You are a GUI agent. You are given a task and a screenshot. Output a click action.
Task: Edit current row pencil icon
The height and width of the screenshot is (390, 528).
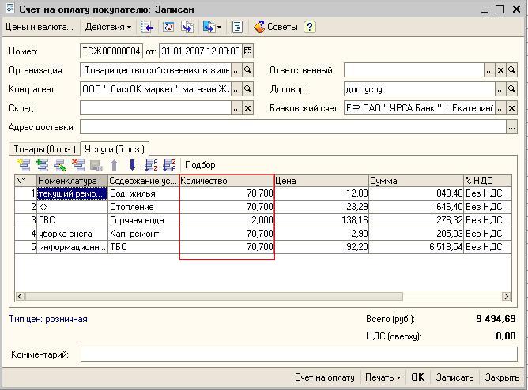coord(60,165)
